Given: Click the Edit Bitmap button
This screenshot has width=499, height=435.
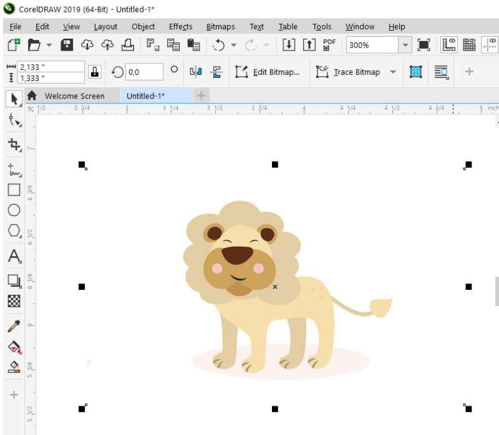Looking at the screenshot, I should point(268,72).
